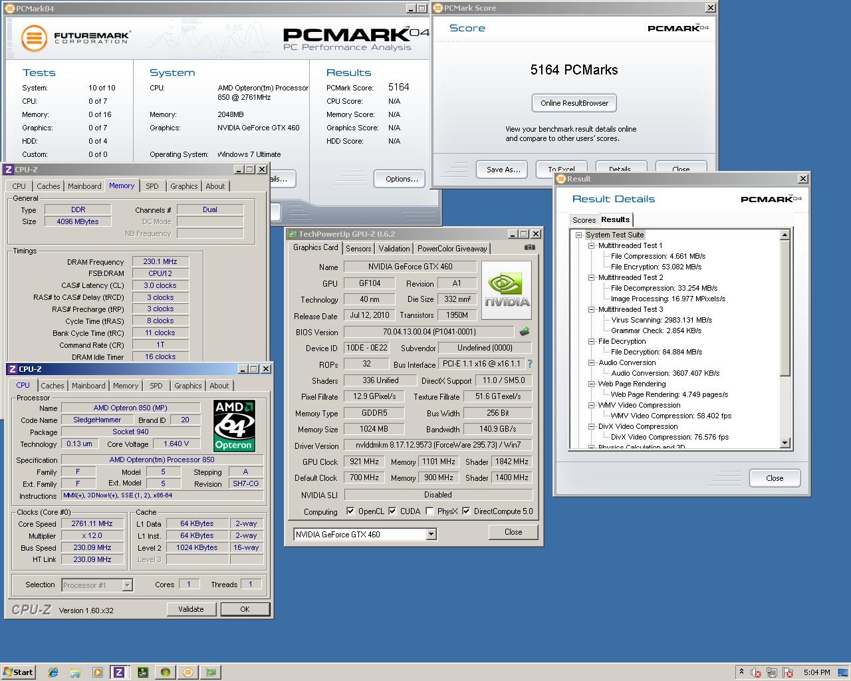Collapse the File Decryption node
The width and height of the screenshot is (851, 681).
(591, 341)
